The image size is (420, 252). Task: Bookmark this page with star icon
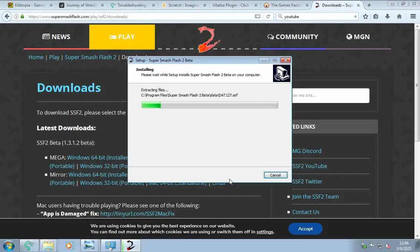click(x=366, y=16)
